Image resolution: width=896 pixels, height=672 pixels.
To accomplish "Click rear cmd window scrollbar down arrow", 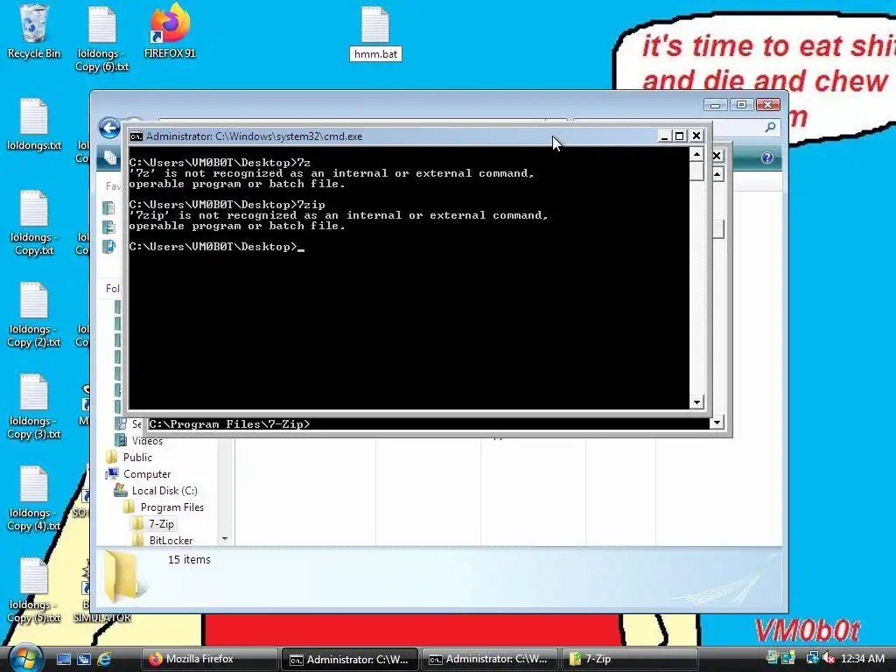I will [717, 423].
